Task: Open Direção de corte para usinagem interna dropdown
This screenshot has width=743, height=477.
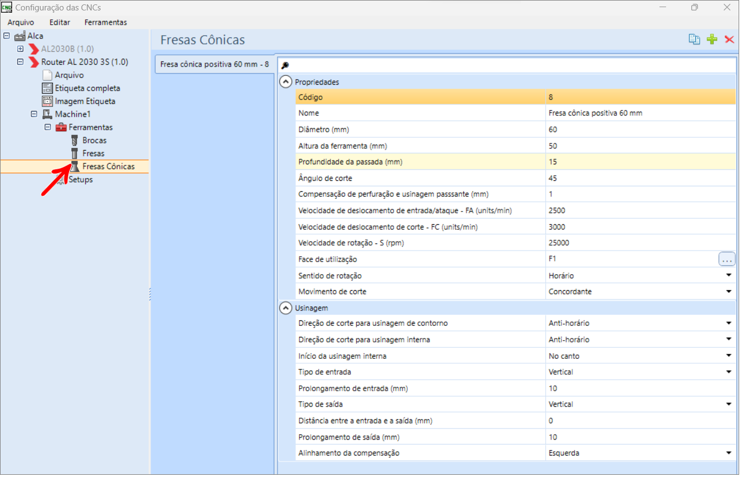Action: pyautogui.click(x=729, y=340)
